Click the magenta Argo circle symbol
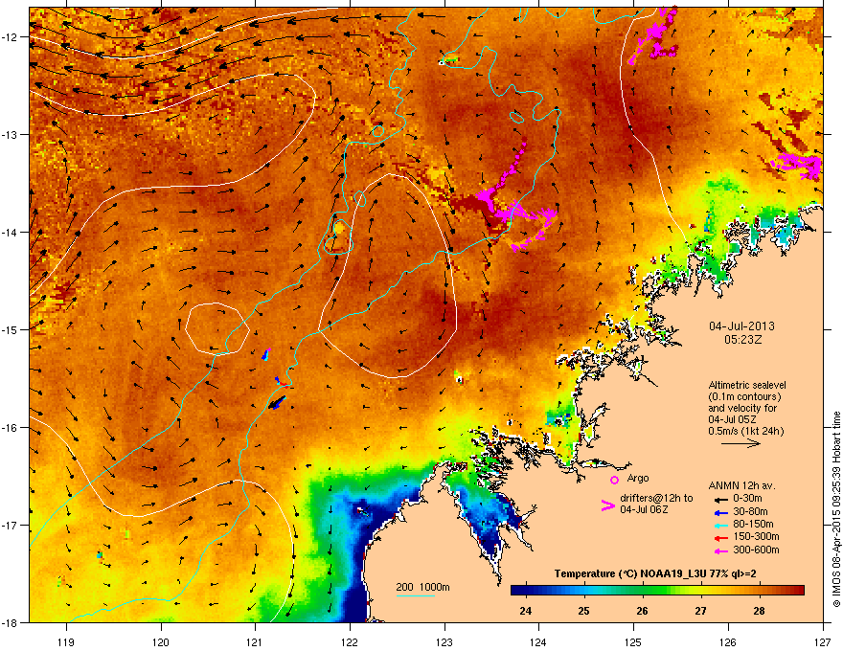Screen dimensions: 843x651 (x=614, y=480)
